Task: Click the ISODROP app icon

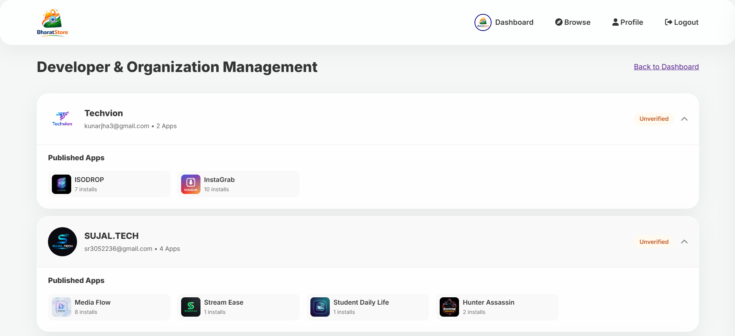Action: click(x=62, y=184)
